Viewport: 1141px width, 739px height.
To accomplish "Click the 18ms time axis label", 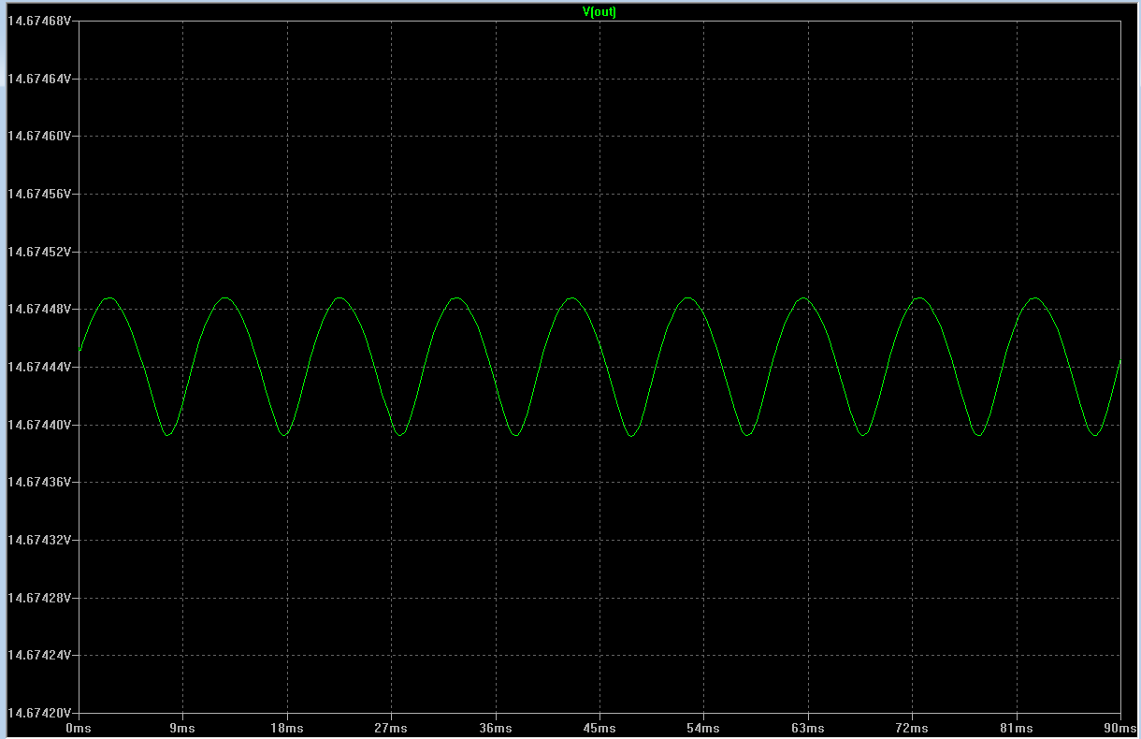I will [287, 728].
